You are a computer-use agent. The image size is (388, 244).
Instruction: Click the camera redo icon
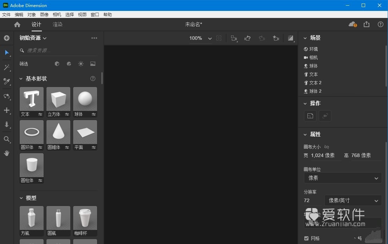(262, 38)
